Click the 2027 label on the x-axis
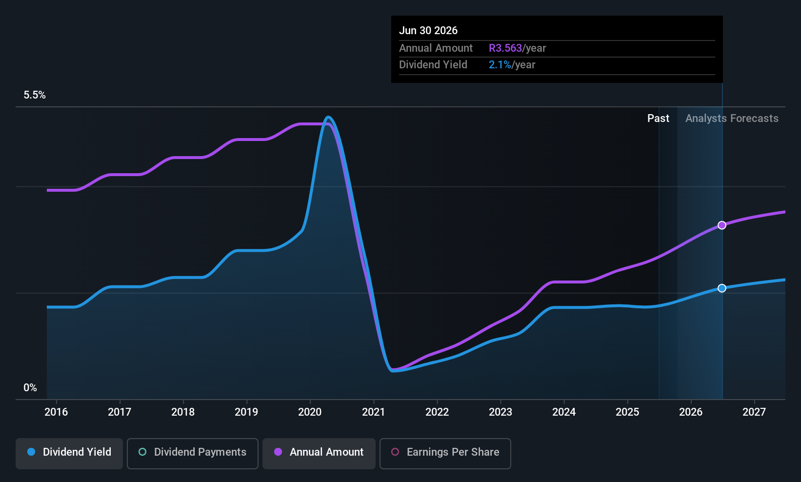 [x=754, y=412]
